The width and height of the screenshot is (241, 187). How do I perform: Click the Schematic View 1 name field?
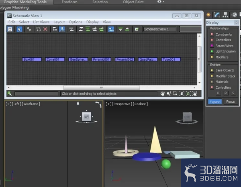[x=160, y=29]
